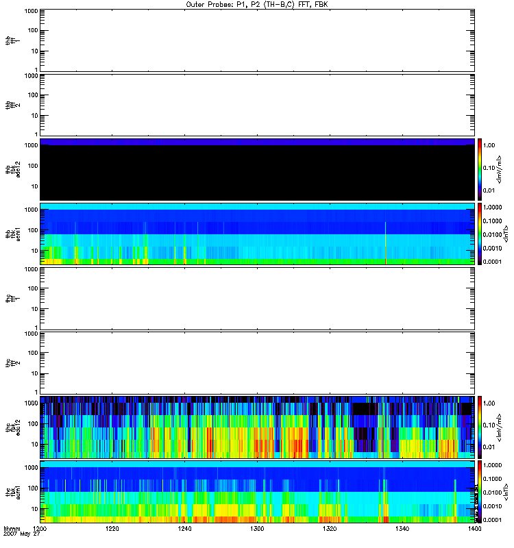Image resolution: width=514 pixels, height=548 pixels.
Task: Click the 1240 time axis label
Action: [x=184, y=530]
